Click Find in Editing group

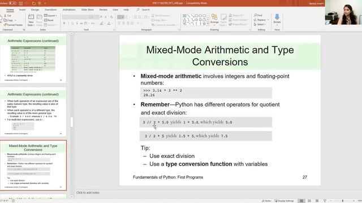coord(258,15)
